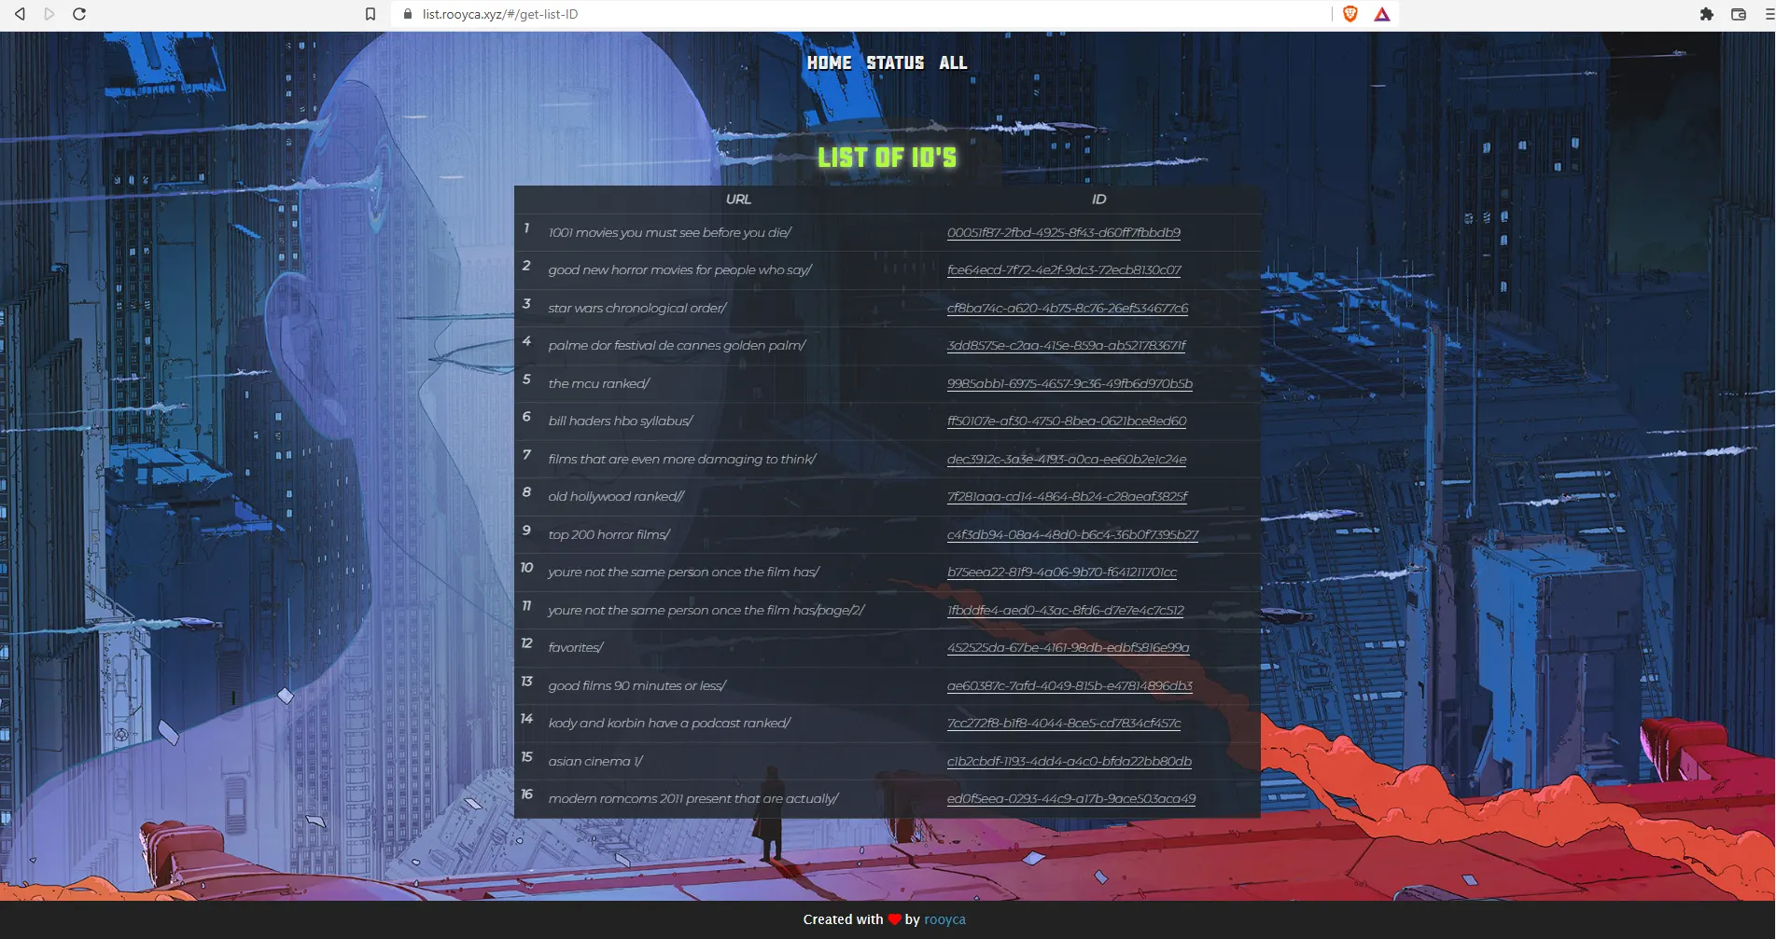Open ID for the mcu ranked
The height and width of the screenshot is (939, 1776).
coord(1070,384)
